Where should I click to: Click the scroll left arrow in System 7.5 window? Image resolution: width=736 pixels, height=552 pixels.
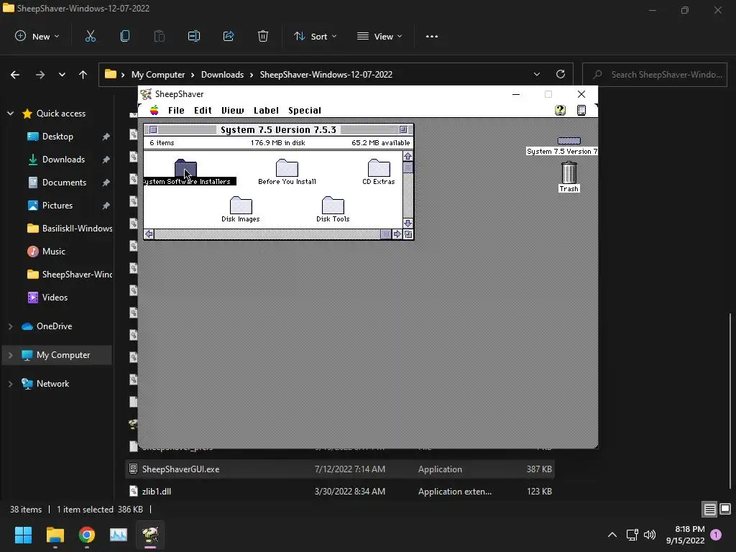click(x=149, y=234)
